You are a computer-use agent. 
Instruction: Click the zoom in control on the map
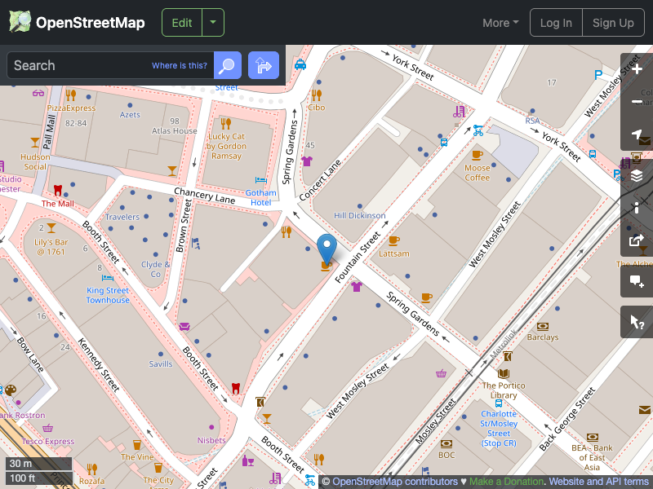point(637,69)
